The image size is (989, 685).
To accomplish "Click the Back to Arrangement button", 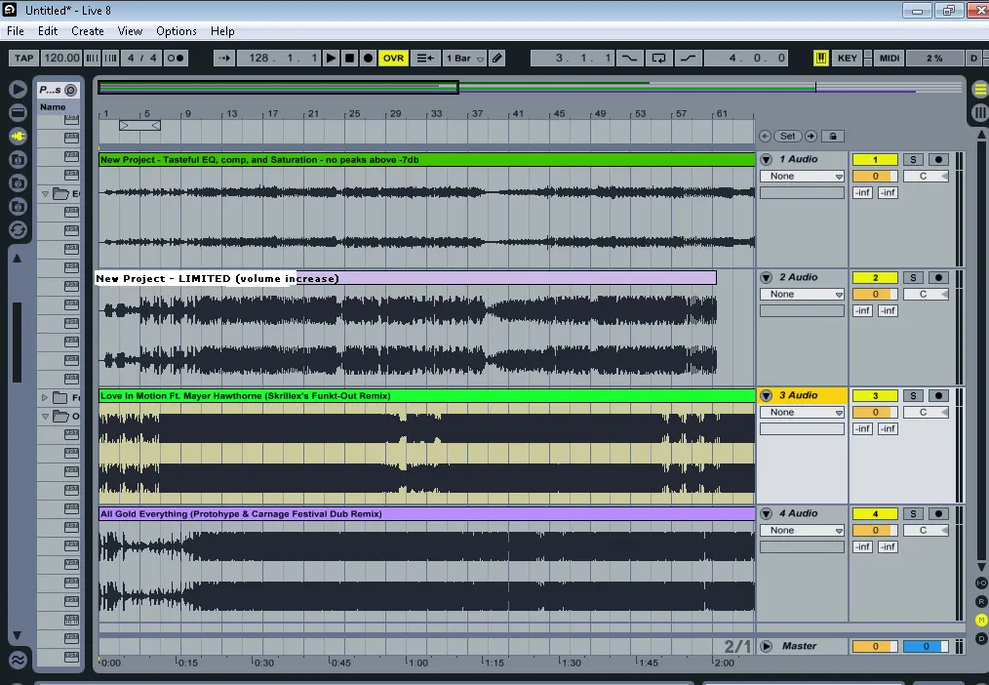I will tap(425, 58).
